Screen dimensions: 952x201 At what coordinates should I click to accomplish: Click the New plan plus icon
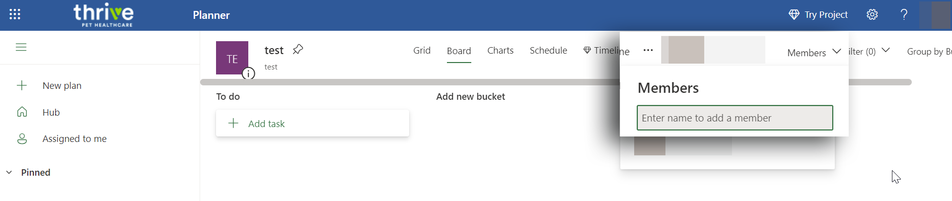[22, 85]
